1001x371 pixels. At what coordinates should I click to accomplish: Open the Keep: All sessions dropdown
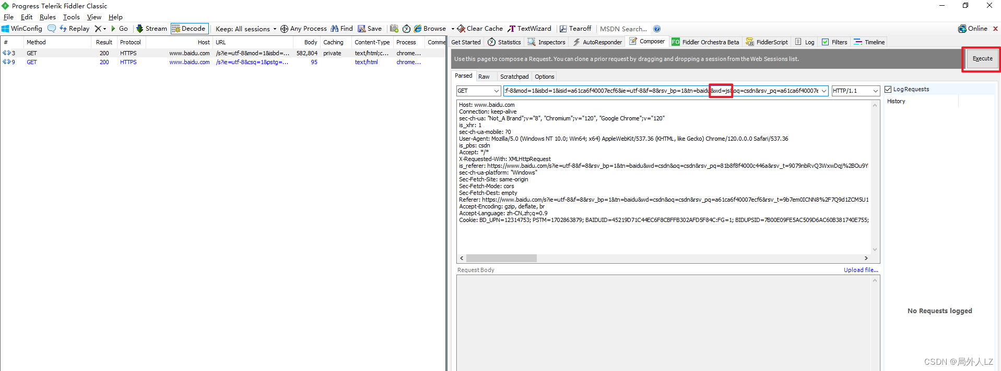click(x=246, y=29)
